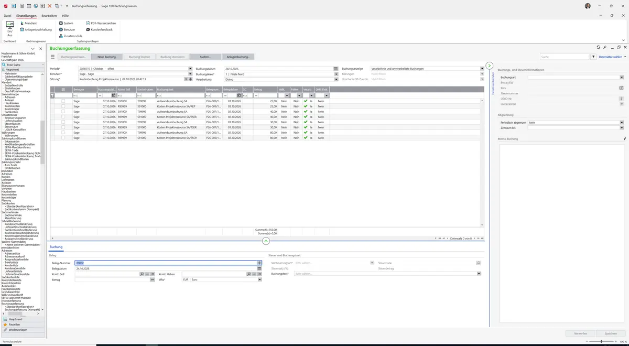Click the Anlagenbuchung... button
629x346 pixels.
pyautogui.click(x=238, y=57)
